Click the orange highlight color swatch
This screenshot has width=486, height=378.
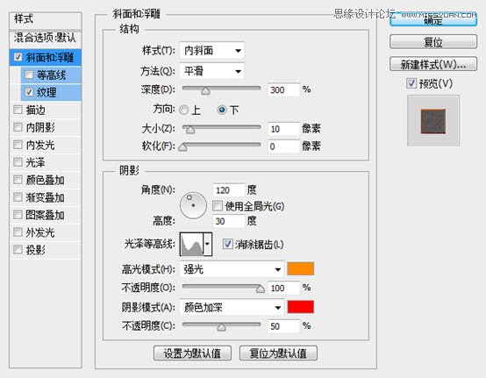tap(300, 269)
